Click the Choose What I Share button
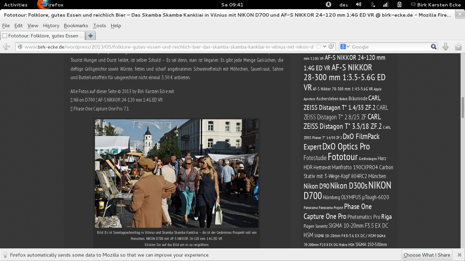 427,255
